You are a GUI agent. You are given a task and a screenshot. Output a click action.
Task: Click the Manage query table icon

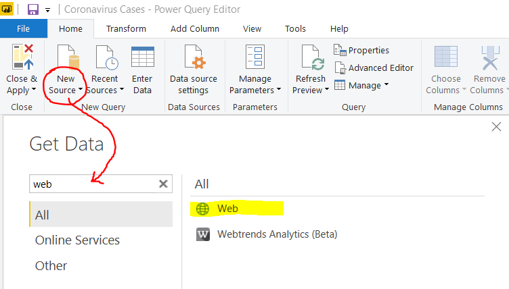coord(340,85)
